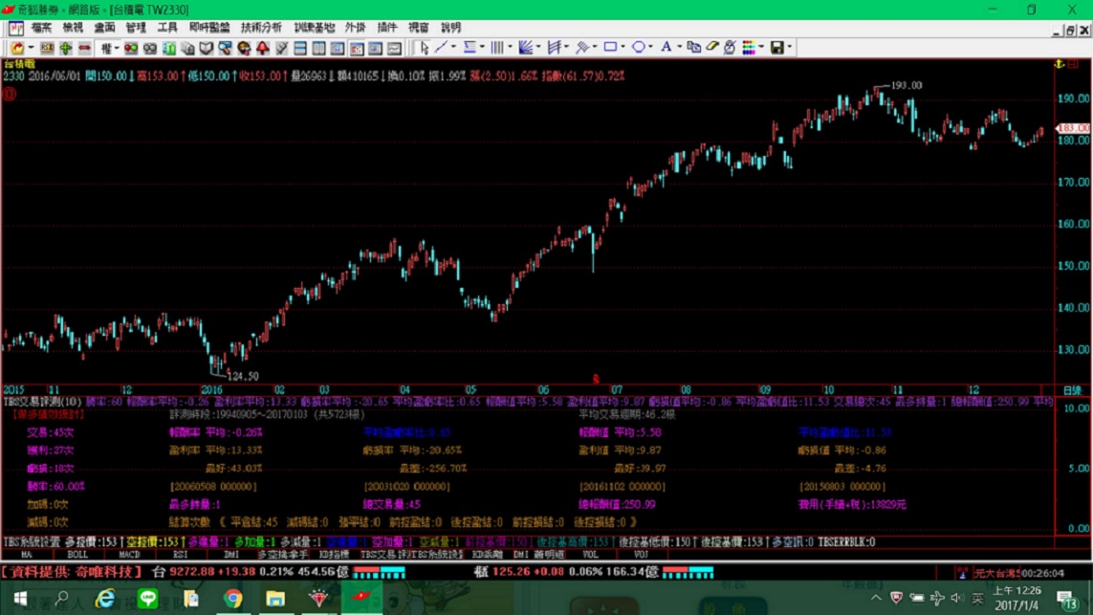Click the open book toolbar icon
This screenshot has width=1093, height=615.
(207, 48)
